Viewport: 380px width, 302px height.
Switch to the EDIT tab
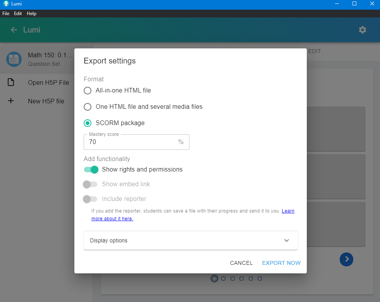pyautogui.click(x=314, y=51)
